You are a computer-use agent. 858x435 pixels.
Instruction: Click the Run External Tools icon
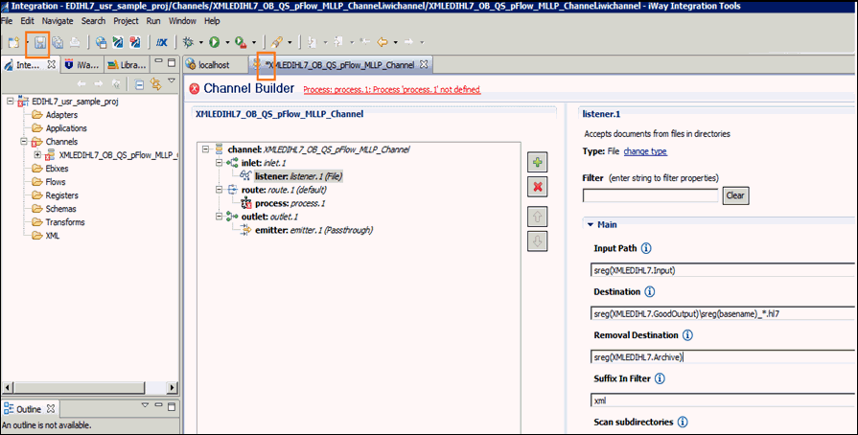coord(241,42)
